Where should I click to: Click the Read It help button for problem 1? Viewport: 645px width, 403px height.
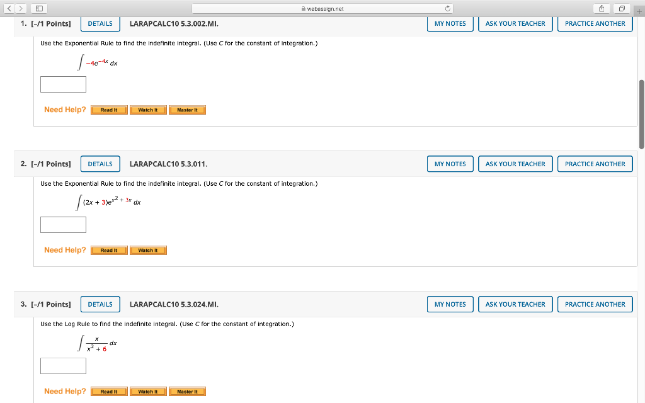(108, 109)
